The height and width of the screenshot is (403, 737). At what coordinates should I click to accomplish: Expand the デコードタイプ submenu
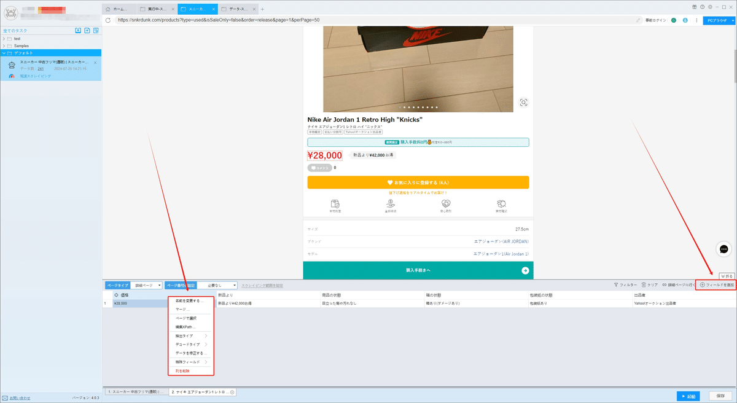[191, 345]
